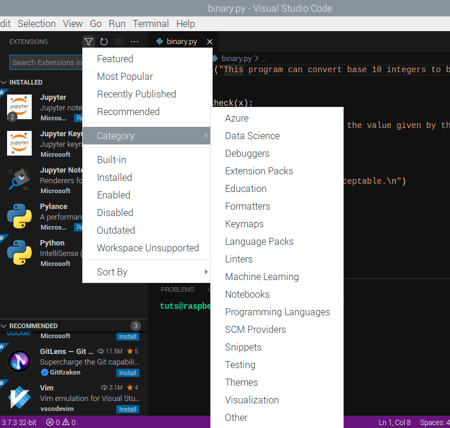This screenshot has width=450, height=428.
Task: Select the Programming Languages category
Action: click(277, 312)
